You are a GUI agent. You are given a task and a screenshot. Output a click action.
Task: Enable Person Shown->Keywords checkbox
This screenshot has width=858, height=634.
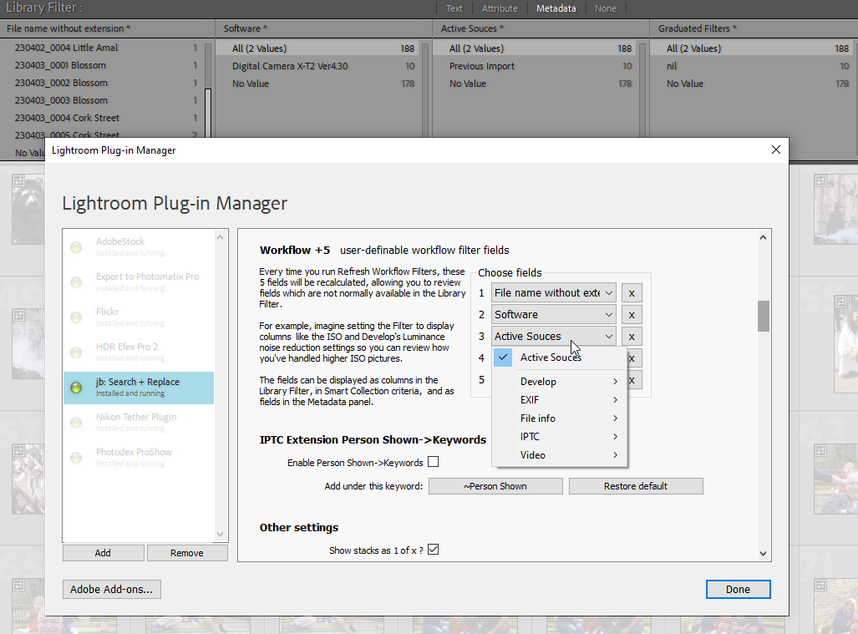433,462
